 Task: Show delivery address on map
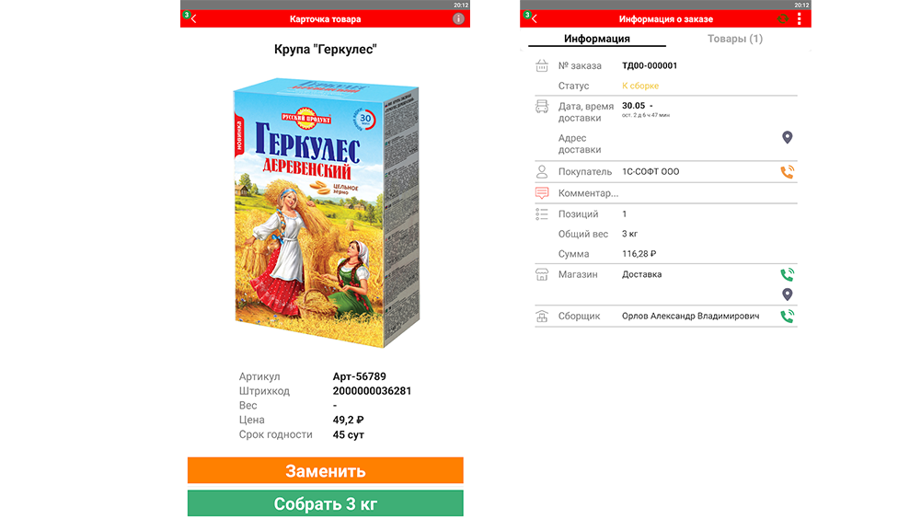[787, 137]
